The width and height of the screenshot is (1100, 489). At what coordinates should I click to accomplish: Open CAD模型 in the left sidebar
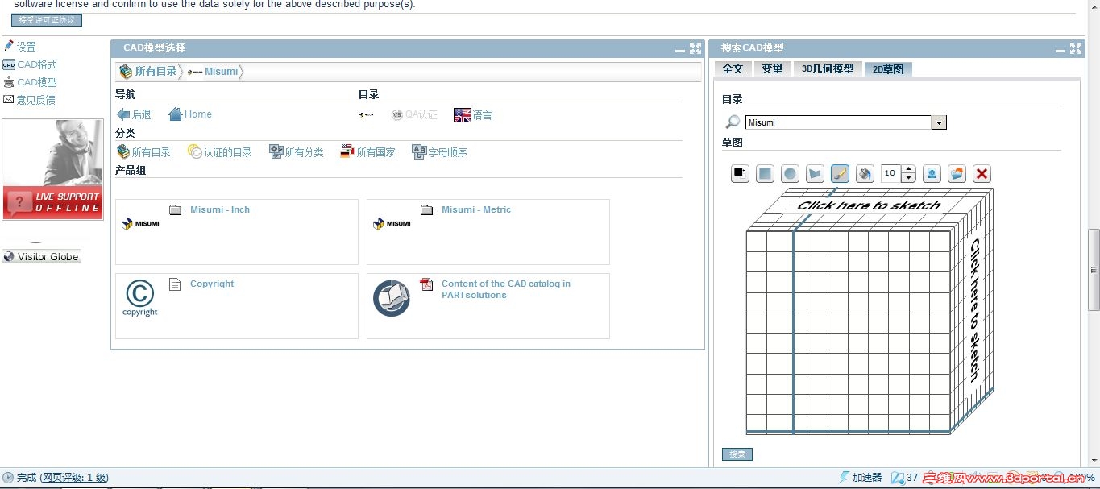point(30,82)
